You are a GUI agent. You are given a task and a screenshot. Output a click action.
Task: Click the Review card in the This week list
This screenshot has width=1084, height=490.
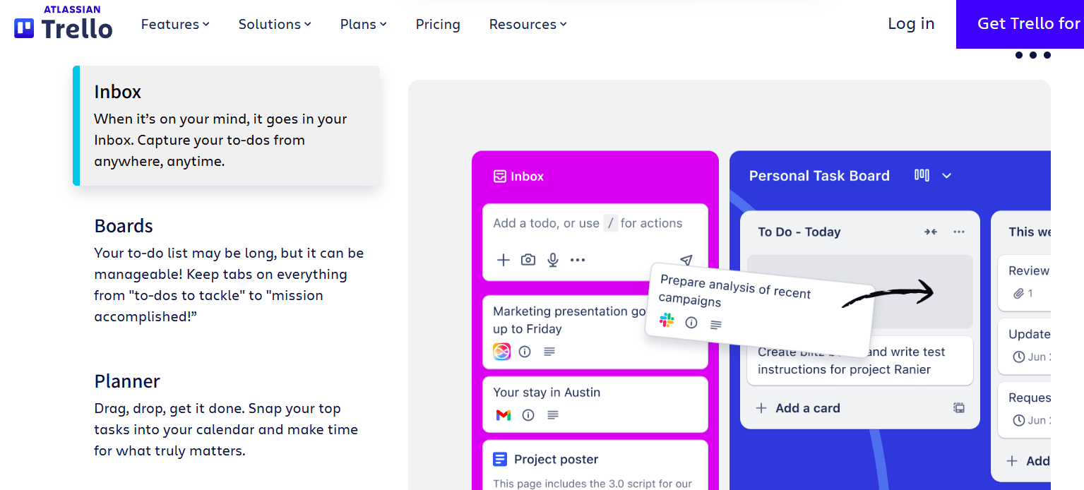pos(1024,282)
